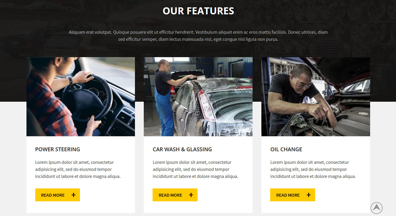Open the car wash worker photo
This screenshot has height=216, width=396.
pyautogui.click(x=198, y=97)
